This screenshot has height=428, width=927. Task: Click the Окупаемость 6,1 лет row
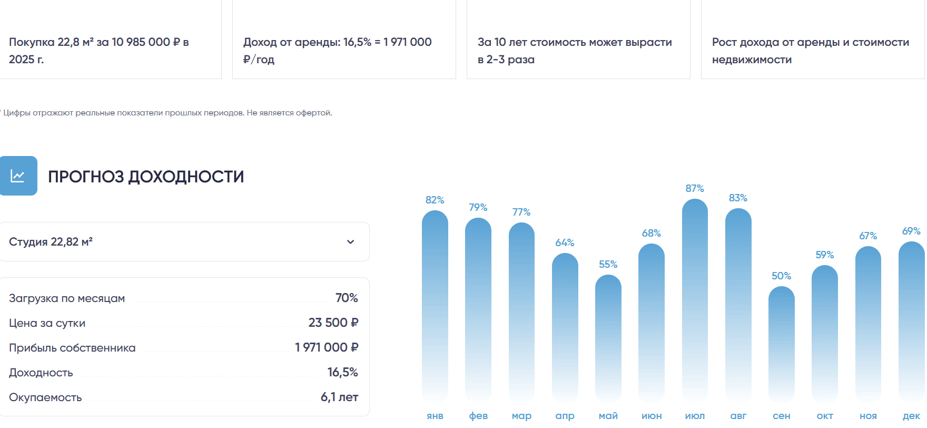(x=183, y=397)
